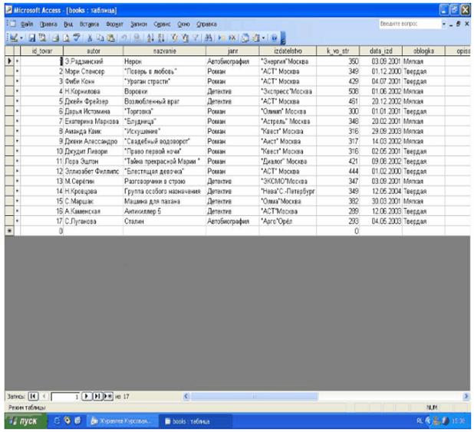Apply the Filter by selection icon
This screenshot has height=432, width=474.
click(174, 38)
